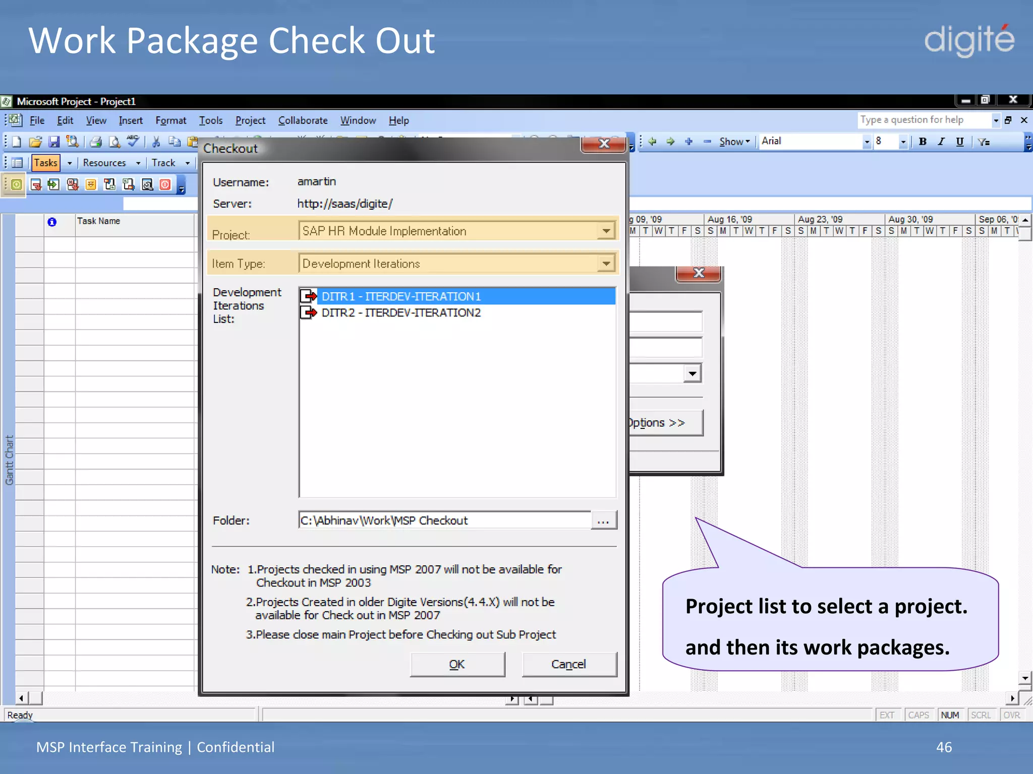Expand the Tasks dropdown arrow
This screenshot has height=774, width=1033.
click(70, 163)
